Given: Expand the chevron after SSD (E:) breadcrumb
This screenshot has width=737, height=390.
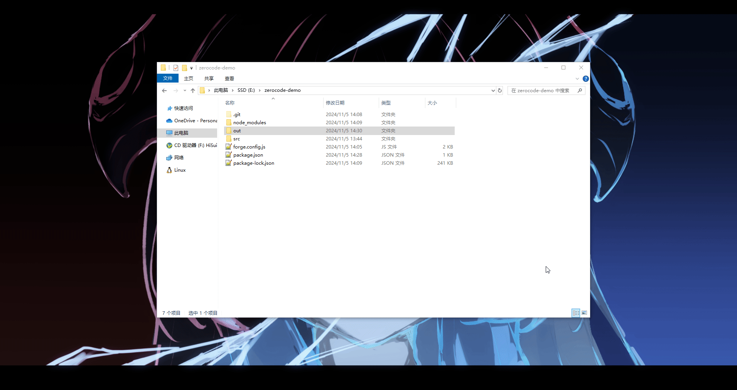Looking at the screenshot, I should point(260,90).
